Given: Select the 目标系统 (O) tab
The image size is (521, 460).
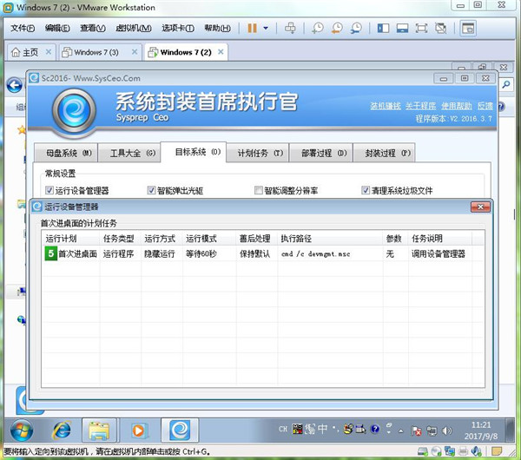Looking at the screenshot, I should pos(194,152).
